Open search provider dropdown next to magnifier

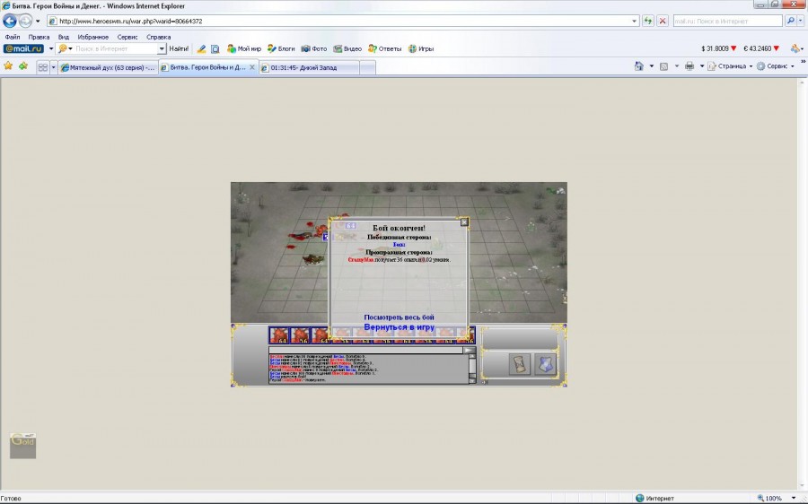coord(801,22)
